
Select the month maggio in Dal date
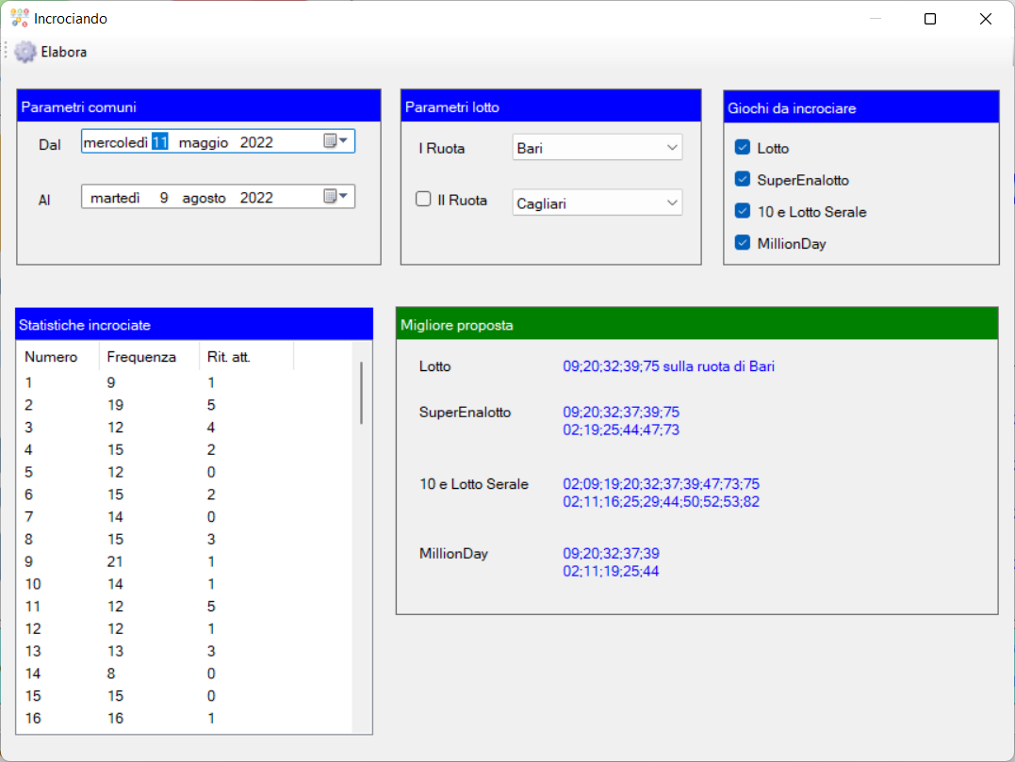pyautogui.click(x=204, y=142)
